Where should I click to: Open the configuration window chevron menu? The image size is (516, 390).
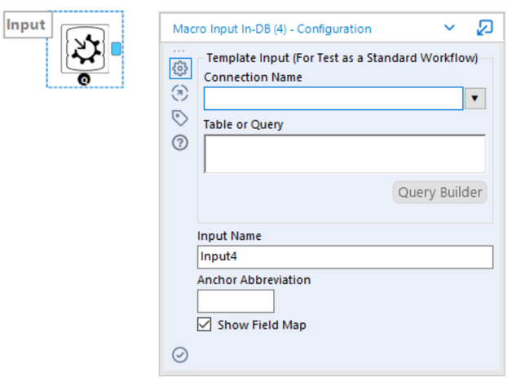(x=449, y=28)
